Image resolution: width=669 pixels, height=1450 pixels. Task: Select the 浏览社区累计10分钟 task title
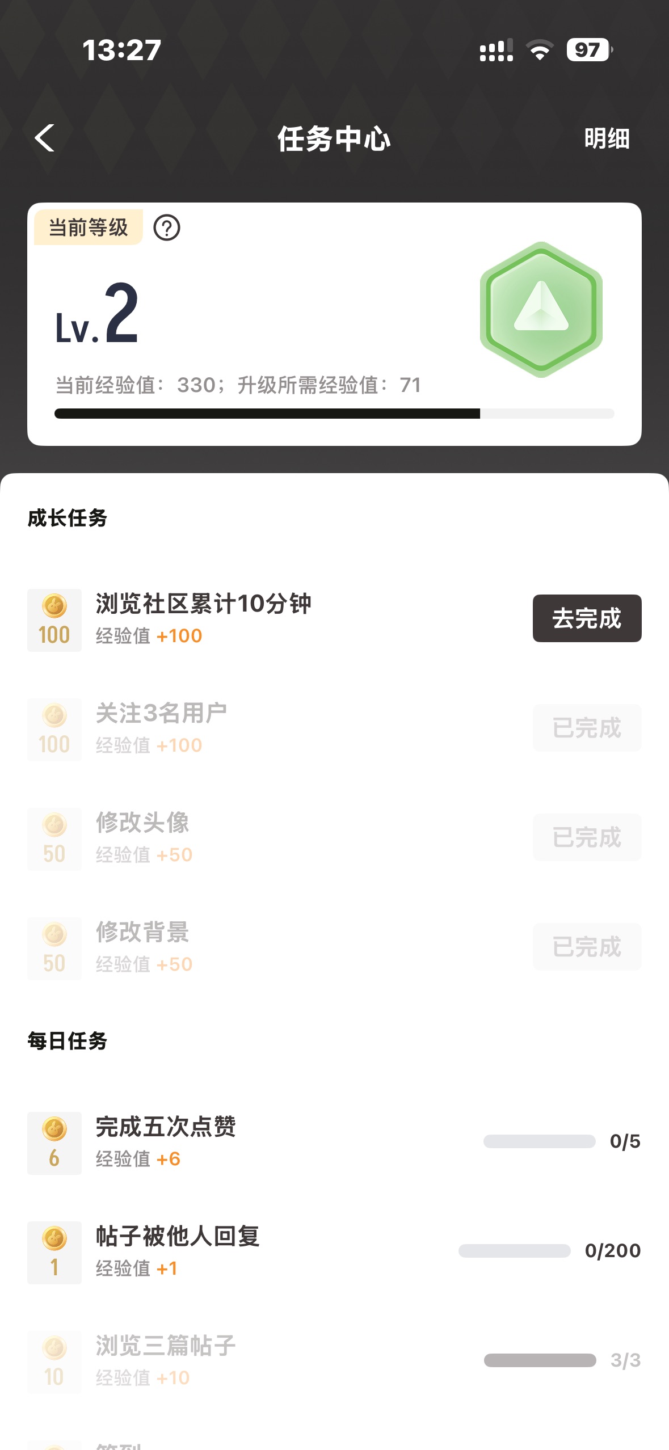point(203,604)
